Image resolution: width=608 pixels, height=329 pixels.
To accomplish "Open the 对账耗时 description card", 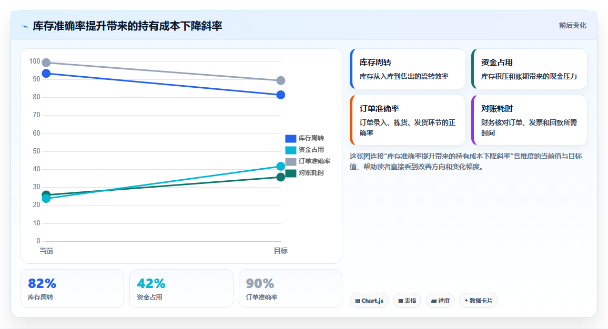I will pyautogui.click(x=529, y=120).
